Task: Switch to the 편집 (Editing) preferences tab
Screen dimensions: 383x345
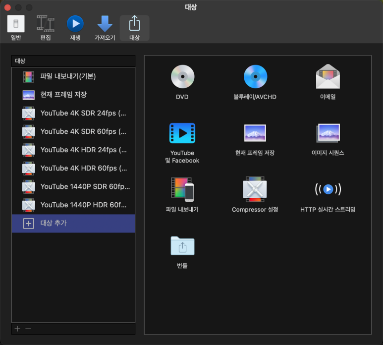Action: [x=46, y=28]
